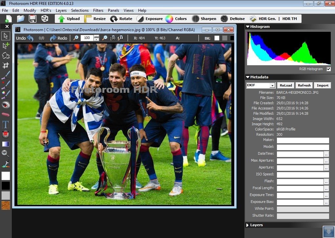Screen dimensions: 335x238
Task: Reset zoom to 100 percent icon
Action: click(113, 38)
